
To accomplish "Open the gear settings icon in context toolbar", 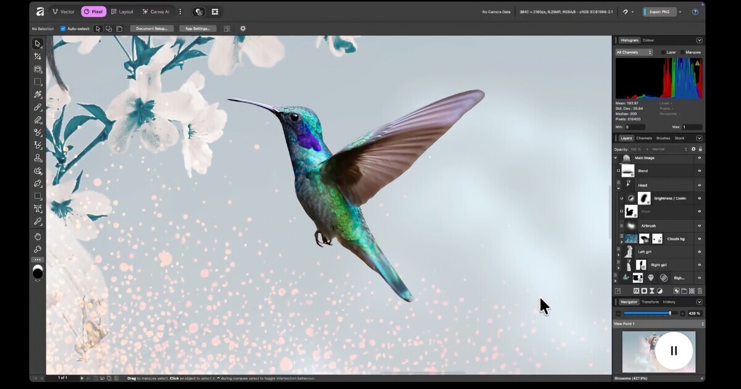I will pos(243,28).
